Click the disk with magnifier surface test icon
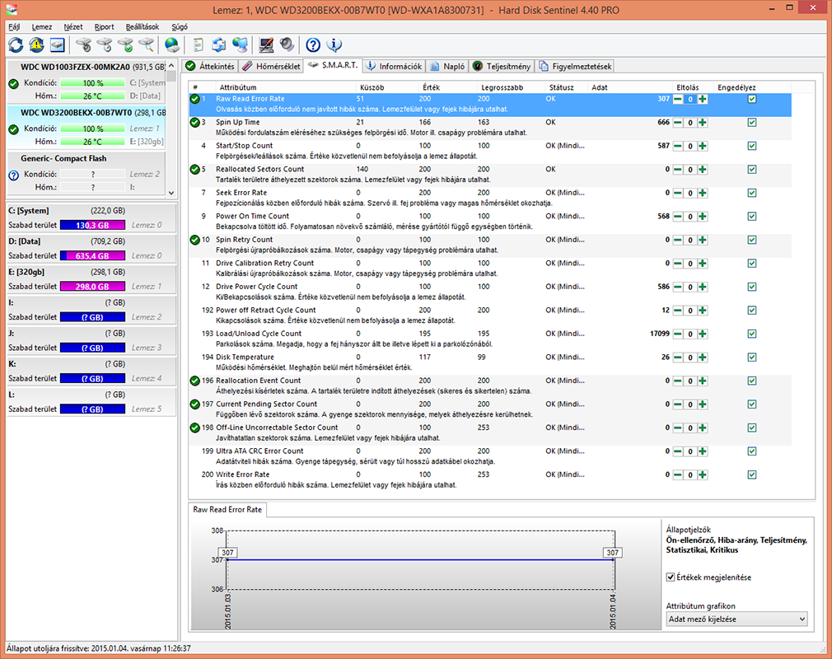Image resolution: width=832 pixels, height=659 pixels. 146,45
